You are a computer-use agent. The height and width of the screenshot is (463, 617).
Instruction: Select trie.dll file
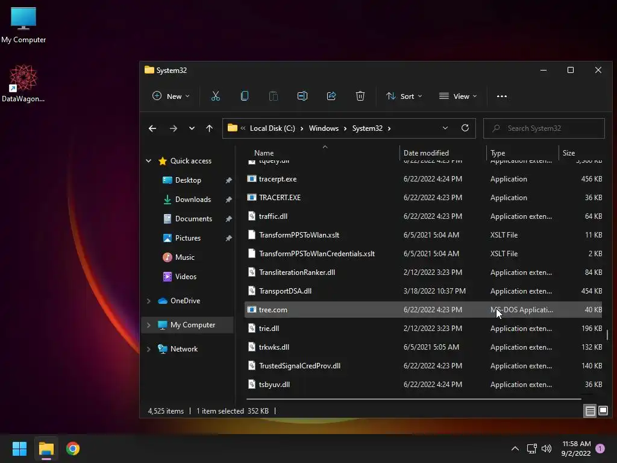point(424,329)
